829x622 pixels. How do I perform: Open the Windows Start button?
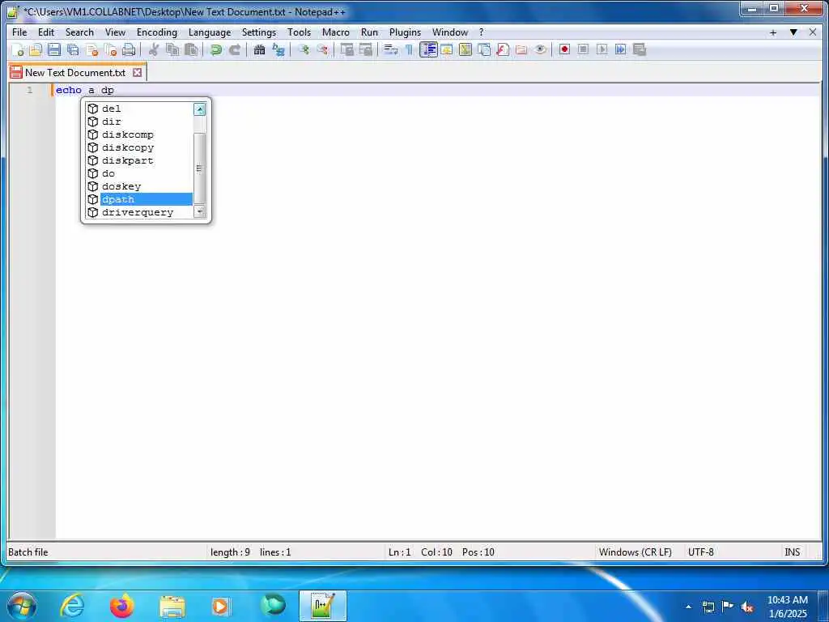click(x=22, y=606)
